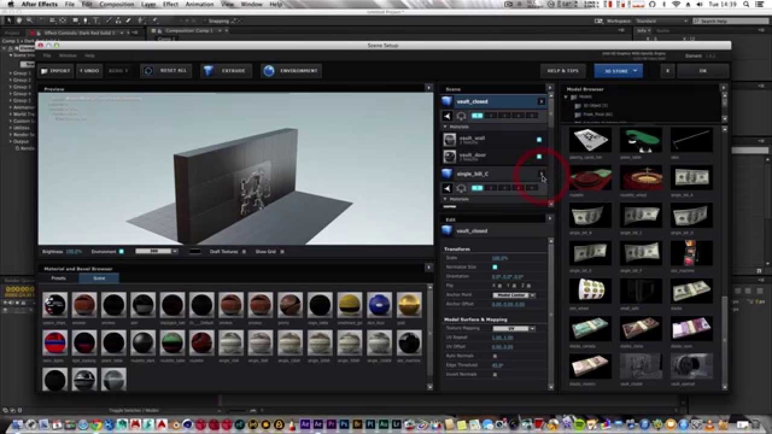This screenshot has height=434, width=772.
Task: Open the Animation menu in After Effects
Action: tap(200, 4)
